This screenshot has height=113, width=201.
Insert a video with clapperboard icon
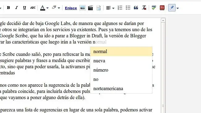tap(90, 8)
